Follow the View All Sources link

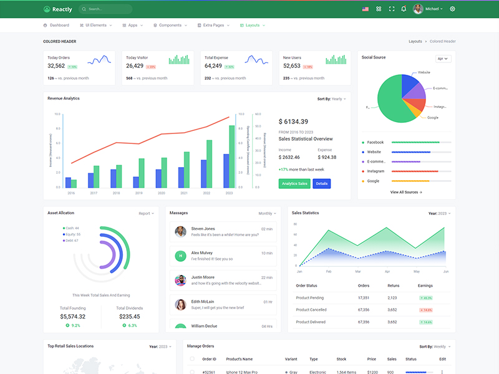coord(406,192)
